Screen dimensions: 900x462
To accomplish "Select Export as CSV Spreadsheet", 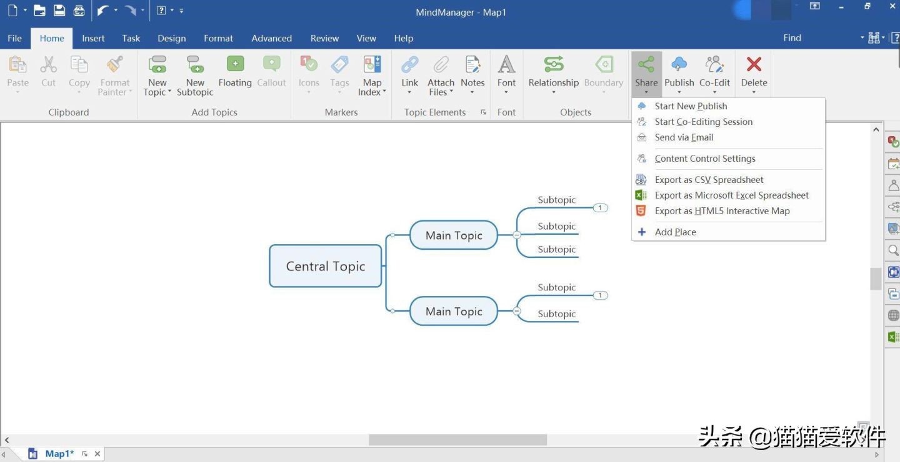I will [x=709, y=180].
